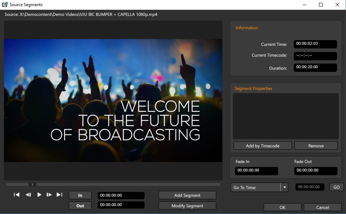346x214 pixels.
Task: Click the 'Information' panel heading
Action: (247, 27)
